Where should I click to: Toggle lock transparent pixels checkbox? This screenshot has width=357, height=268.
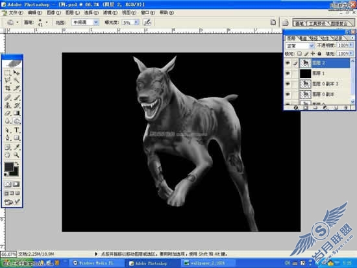[300, 54]
